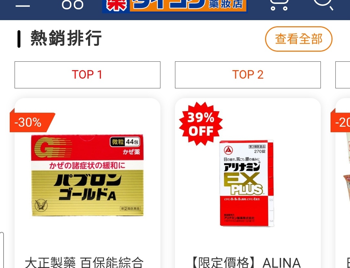Open the Alinamin EX Plus product image
The image size is (350, 268).
(x=247, y=184)
